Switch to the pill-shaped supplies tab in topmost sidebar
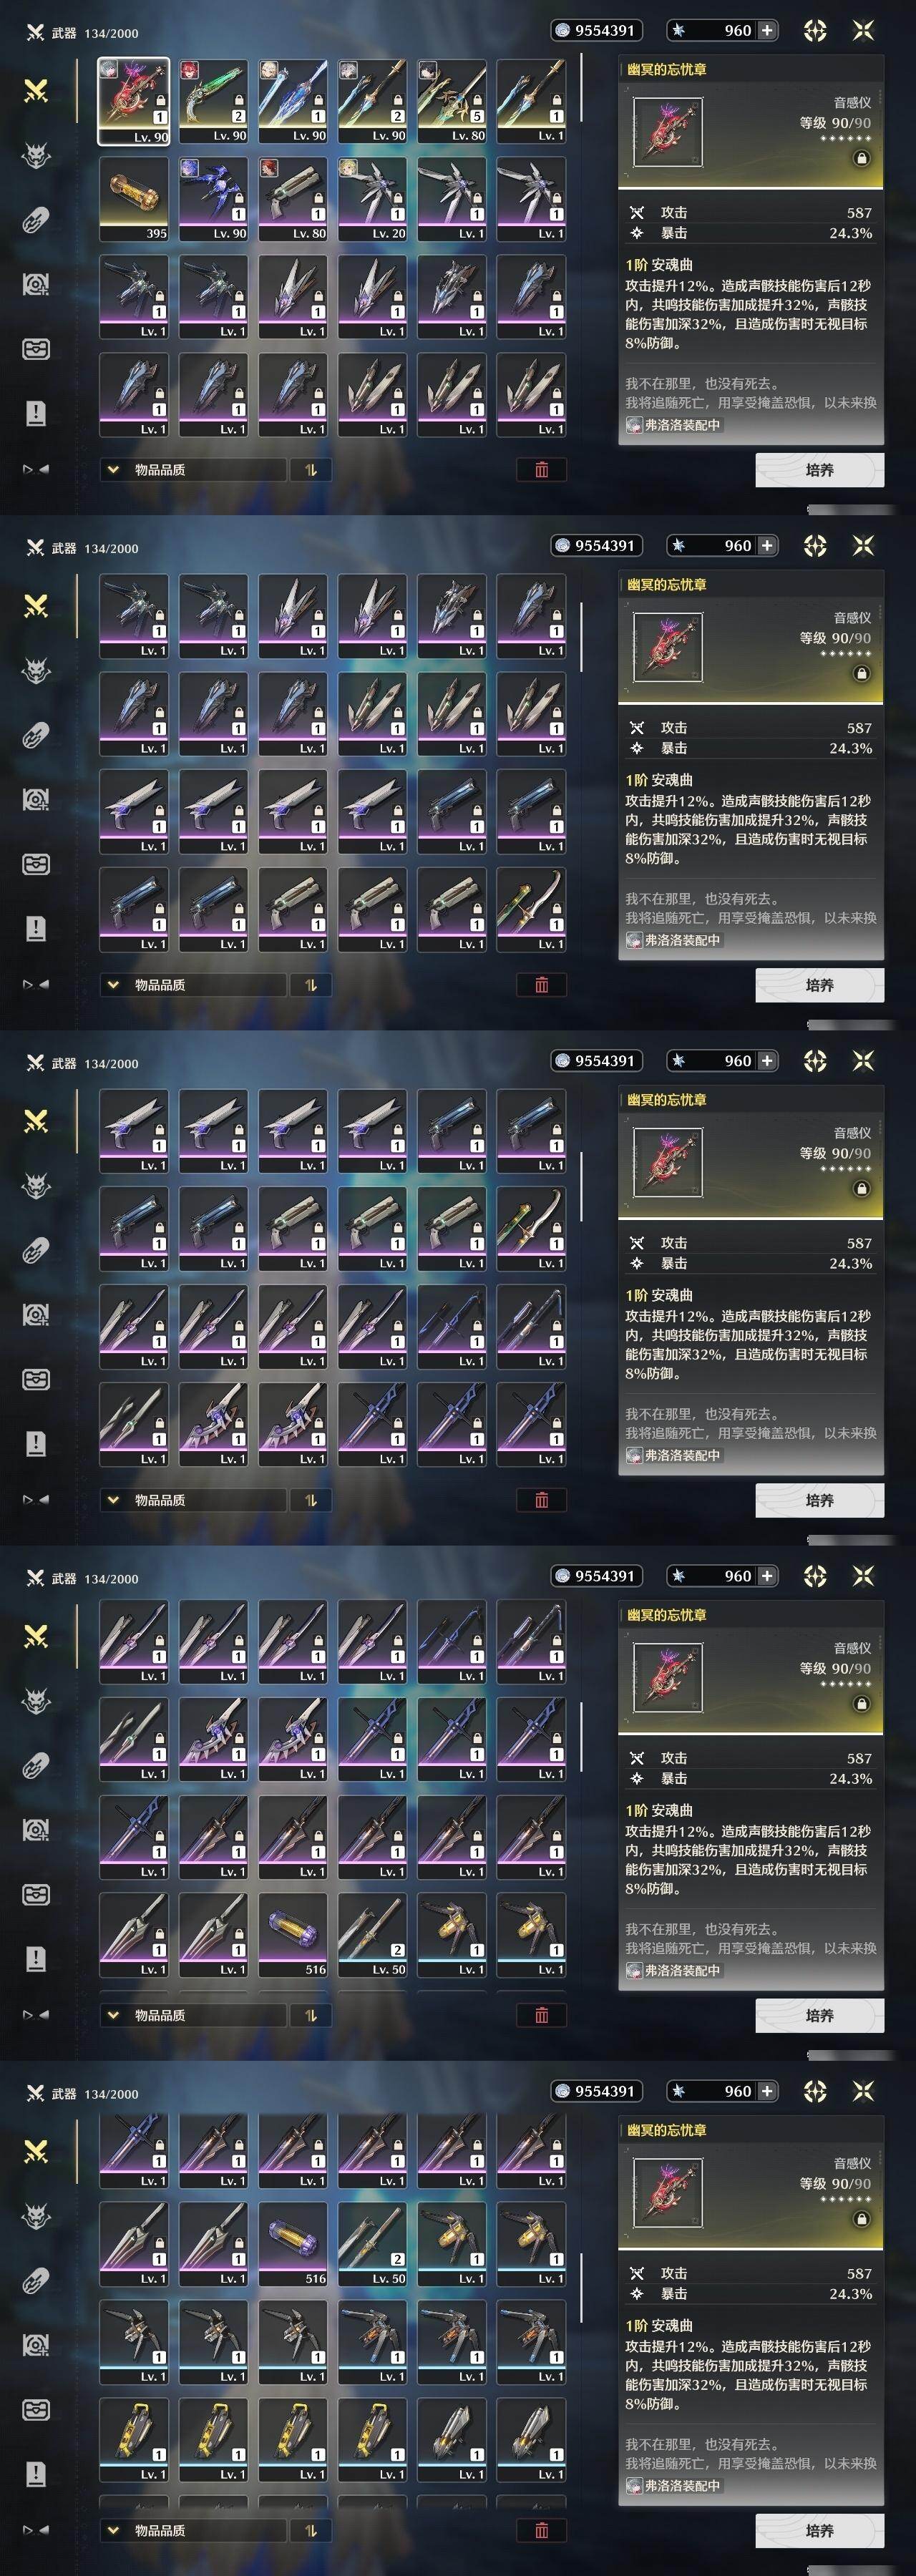The image size is (916, 2576). pyautogui.click(x=36, y=220)
